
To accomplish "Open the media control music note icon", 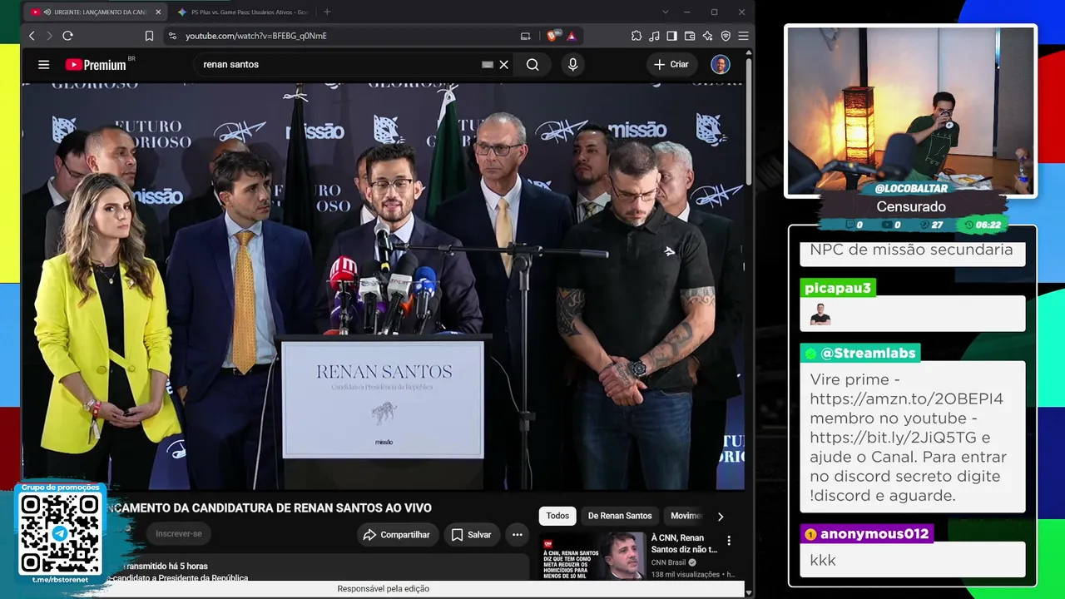I will coord(654,36).
